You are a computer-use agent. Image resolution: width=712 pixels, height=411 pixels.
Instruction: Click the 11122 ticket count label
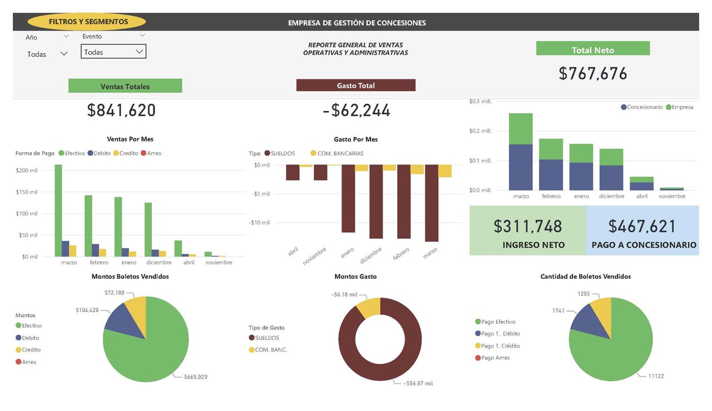click(x=656, y=376)
